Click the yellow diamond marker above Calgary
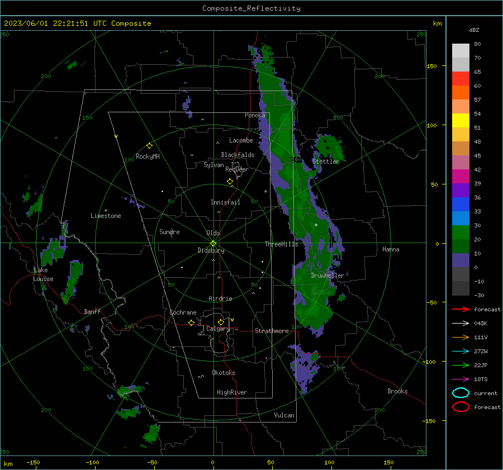 click(221, 322)
